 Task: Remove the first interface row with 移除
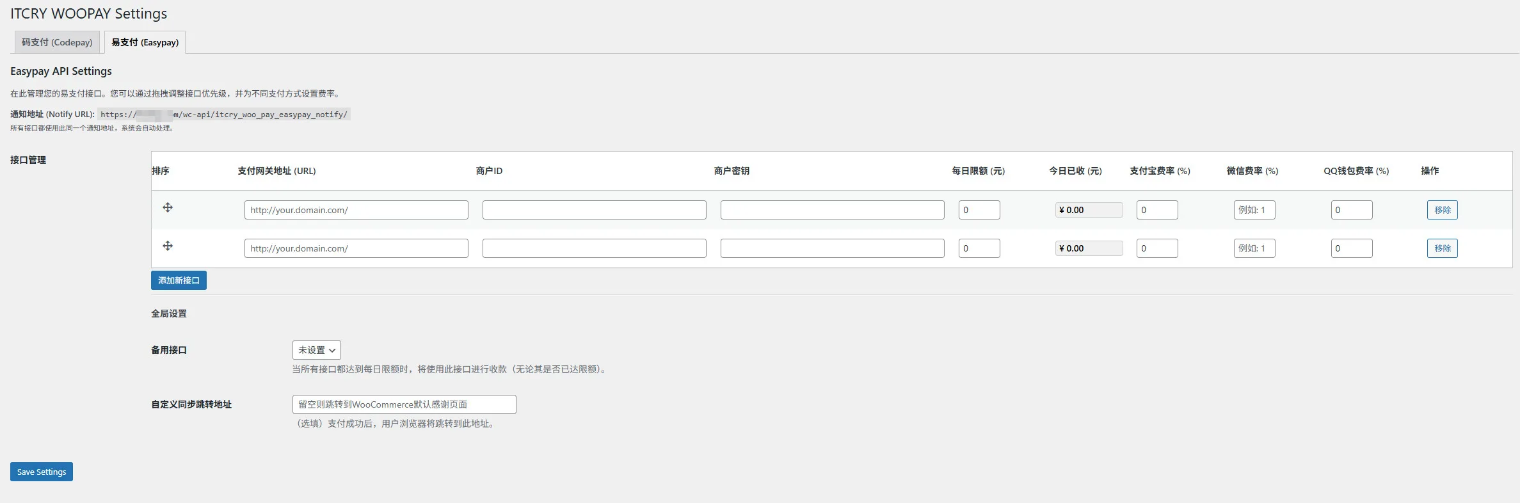pyautogui.click(x=1443, y=210)
